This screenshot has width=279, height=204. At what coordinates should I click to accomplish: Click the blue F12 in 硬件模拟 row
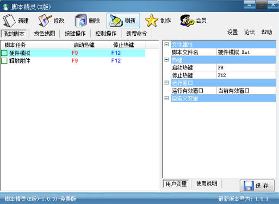tap(116, 53)
